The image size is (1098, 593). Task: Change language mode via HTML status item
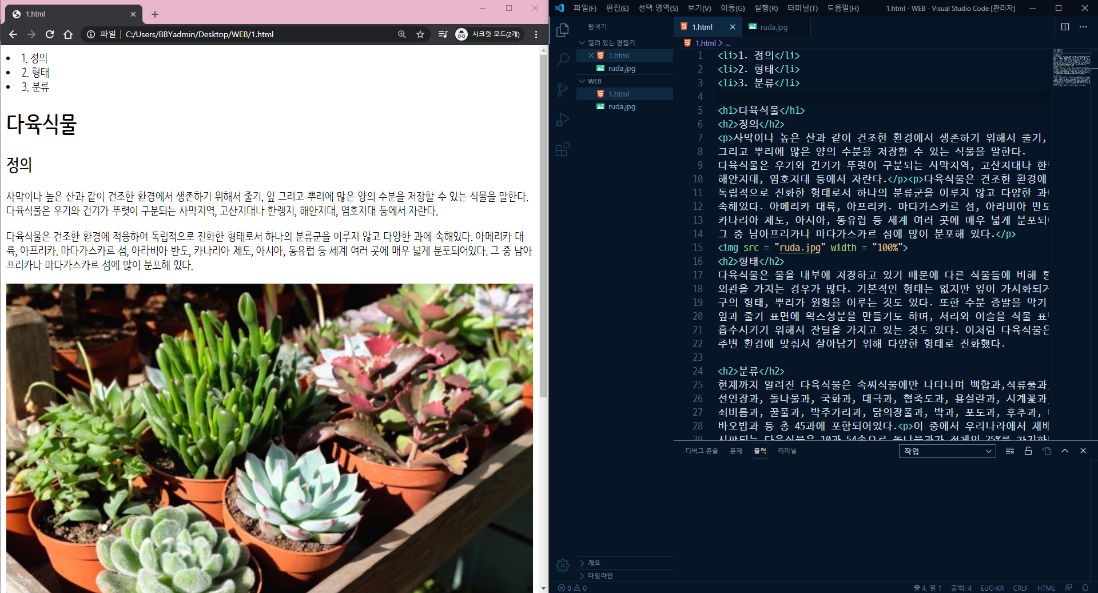[x=1047, y=588]
